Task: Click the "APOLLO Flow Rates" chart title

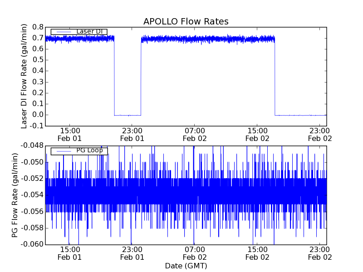Action: [186, 21]
